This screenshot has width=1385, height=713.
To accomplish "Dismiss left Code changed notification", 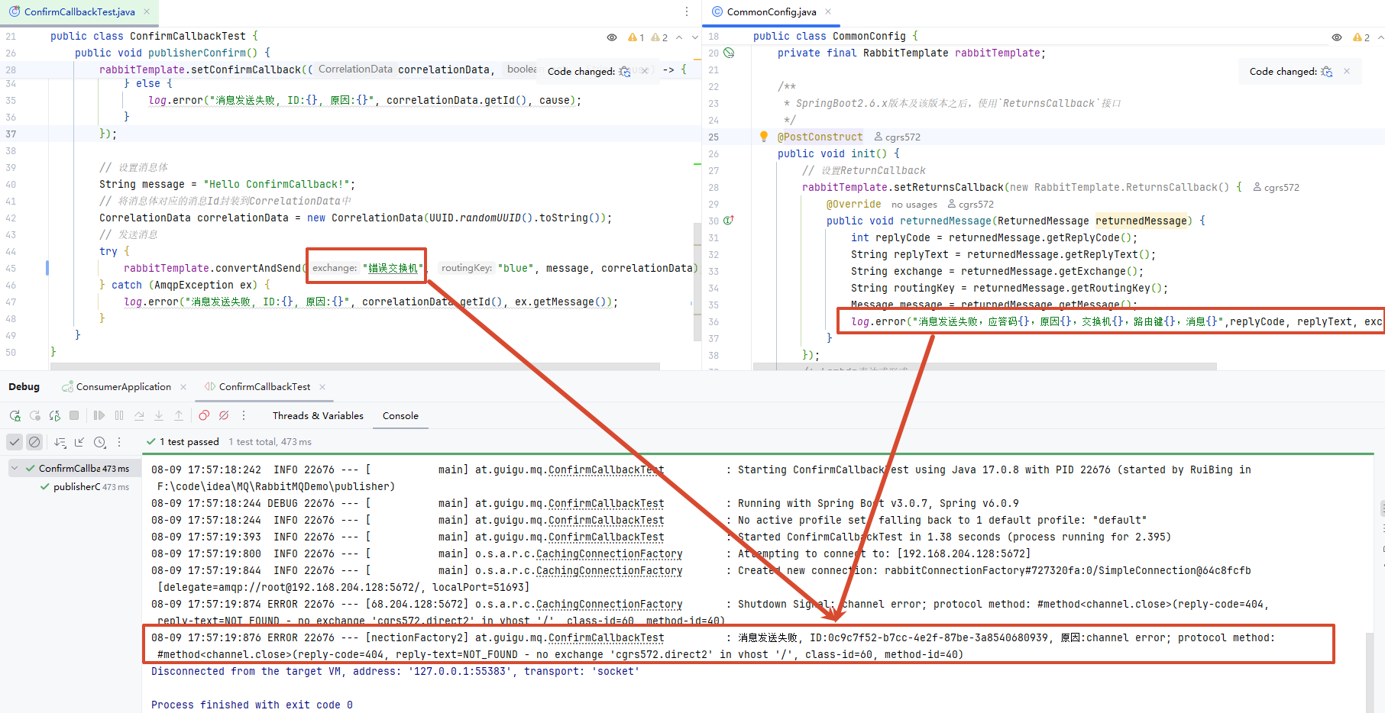I will [645, 71].
